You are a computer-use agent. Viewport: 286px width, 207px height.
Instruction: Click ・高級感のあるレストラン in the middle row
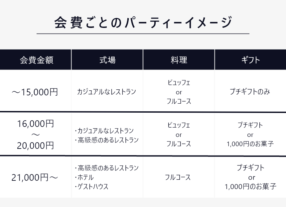point(106,140)
